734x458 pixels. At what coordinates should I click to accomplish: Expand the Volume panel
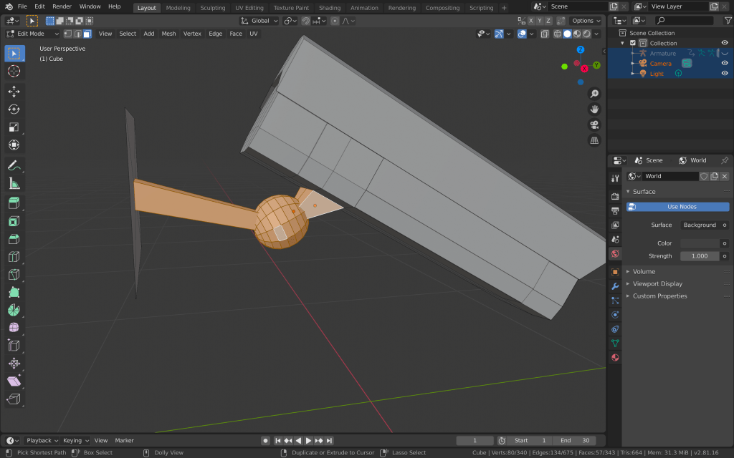pyautogui.click(x=644, y=272)
